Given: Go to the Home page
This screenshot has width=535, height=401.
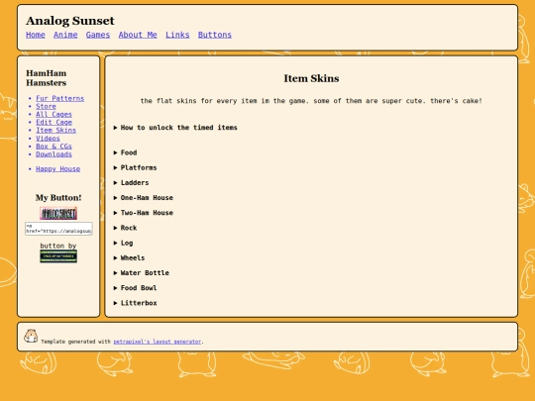Looking at the screenshot, I should 36,35.
